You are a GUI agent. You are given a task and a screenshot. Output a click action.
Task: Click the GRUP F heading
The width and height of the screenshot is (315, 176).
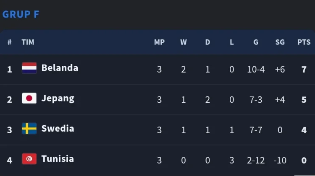[21, 14]
